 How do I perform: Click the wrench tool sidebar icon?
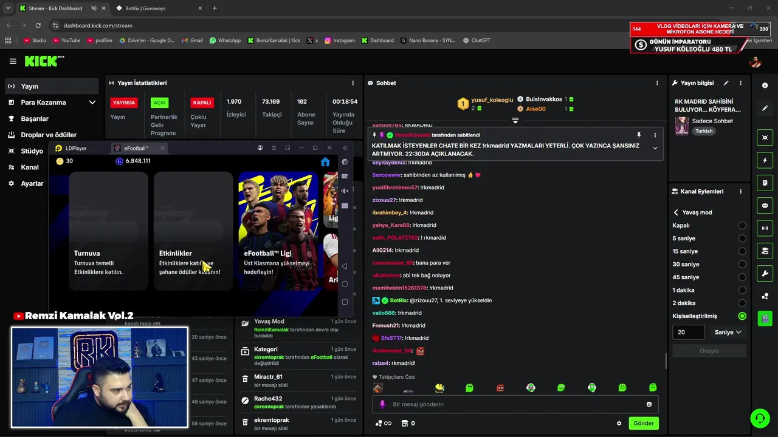(x=765, y=273)
